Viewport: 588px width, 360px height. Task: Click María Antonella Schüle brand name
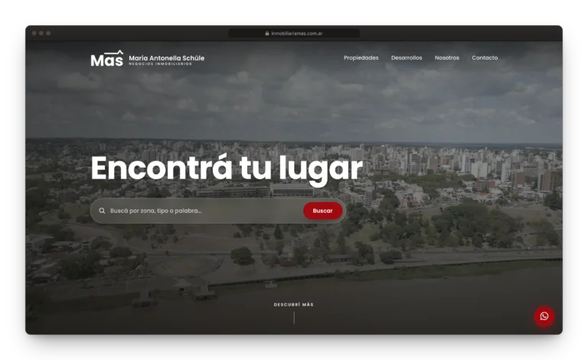tap(166, 57)
